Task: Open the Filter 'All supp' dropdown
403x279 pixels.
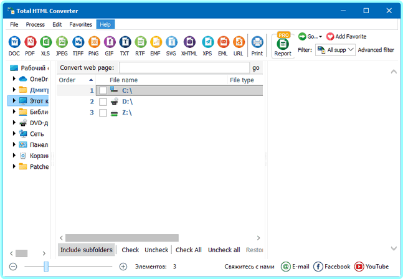Action: click(x=336, y=50)
